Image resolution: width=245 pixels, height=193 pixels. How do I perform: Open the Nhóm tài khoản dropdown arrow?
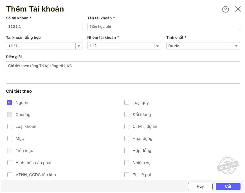[158, 46]
